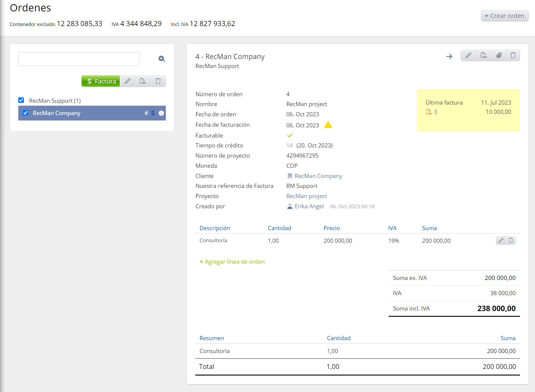Viewport: 535px width, 392px height.
Task: Click the PDF icon beside Factura button
Action: click(x=143, y=81)
